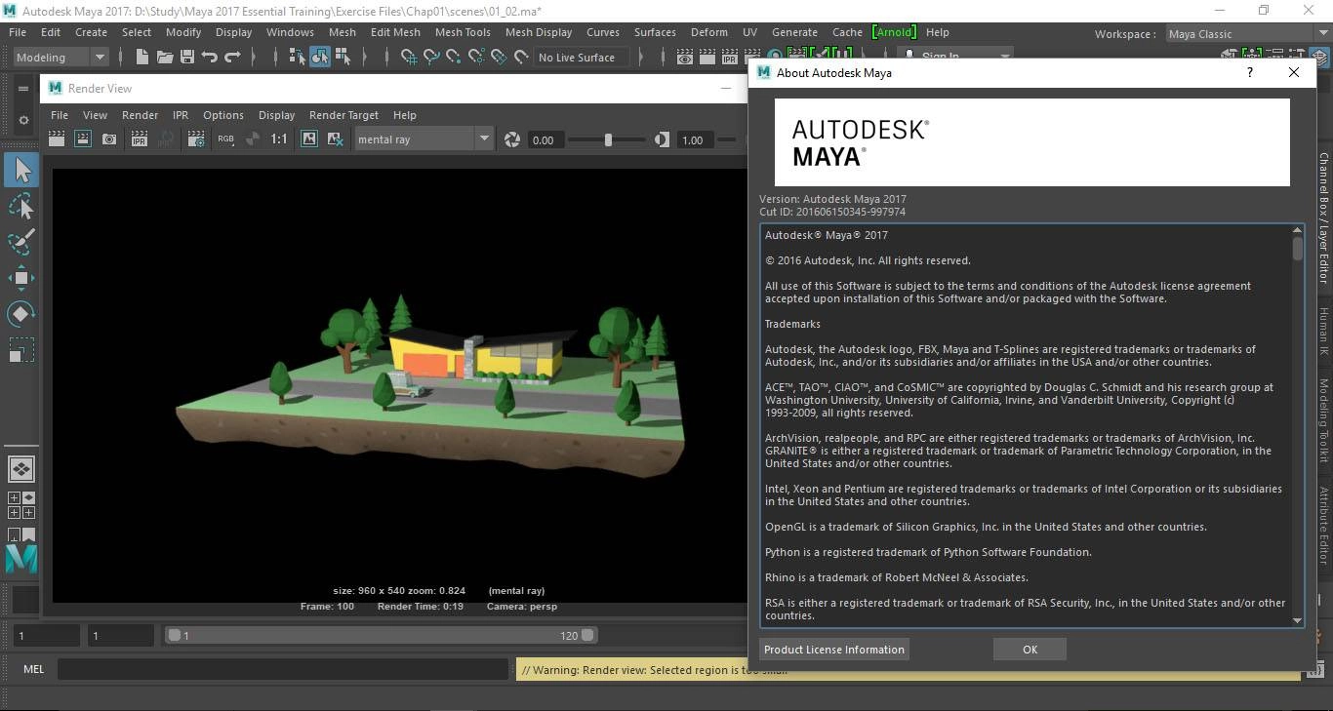Image resolution: width=1333 pixels, height=711 pixels.
Task: Open Render View from status line eye clapper
Action: [685, 58]
